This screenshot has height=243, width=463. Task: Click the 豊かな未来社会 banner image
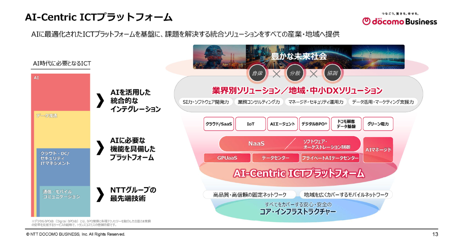(x=299, y=56)
